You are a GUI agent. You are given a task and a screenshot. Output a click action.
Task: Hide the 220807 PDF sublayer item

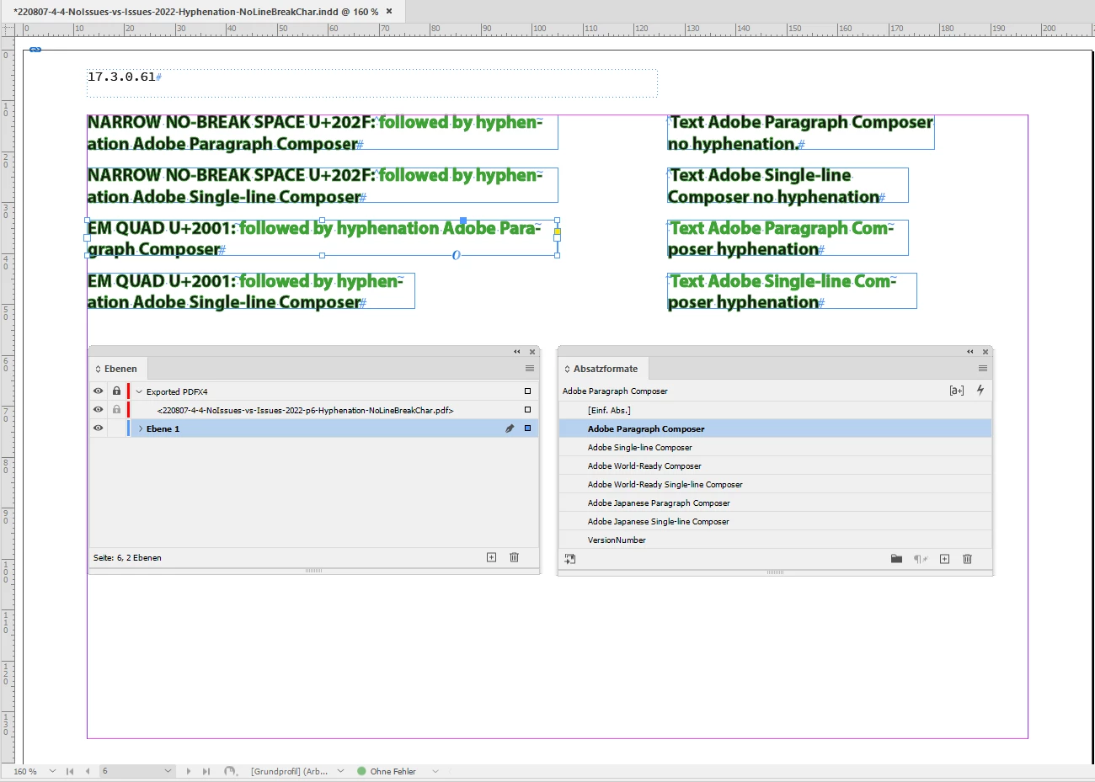(98, 410)
